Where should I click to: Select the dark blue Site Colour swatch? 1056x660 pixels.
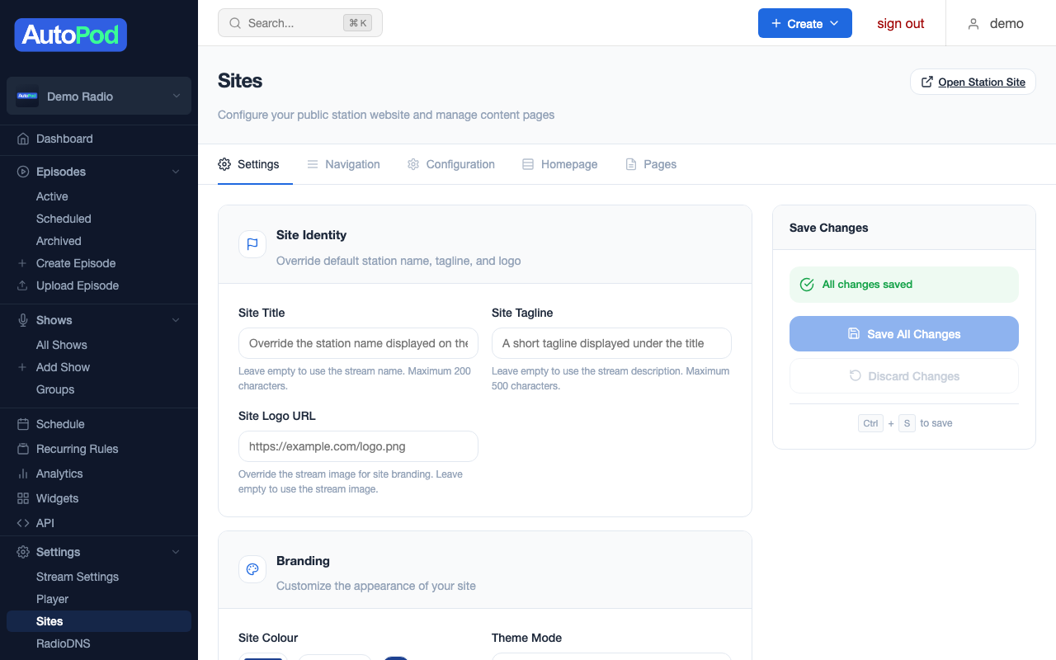396,658
